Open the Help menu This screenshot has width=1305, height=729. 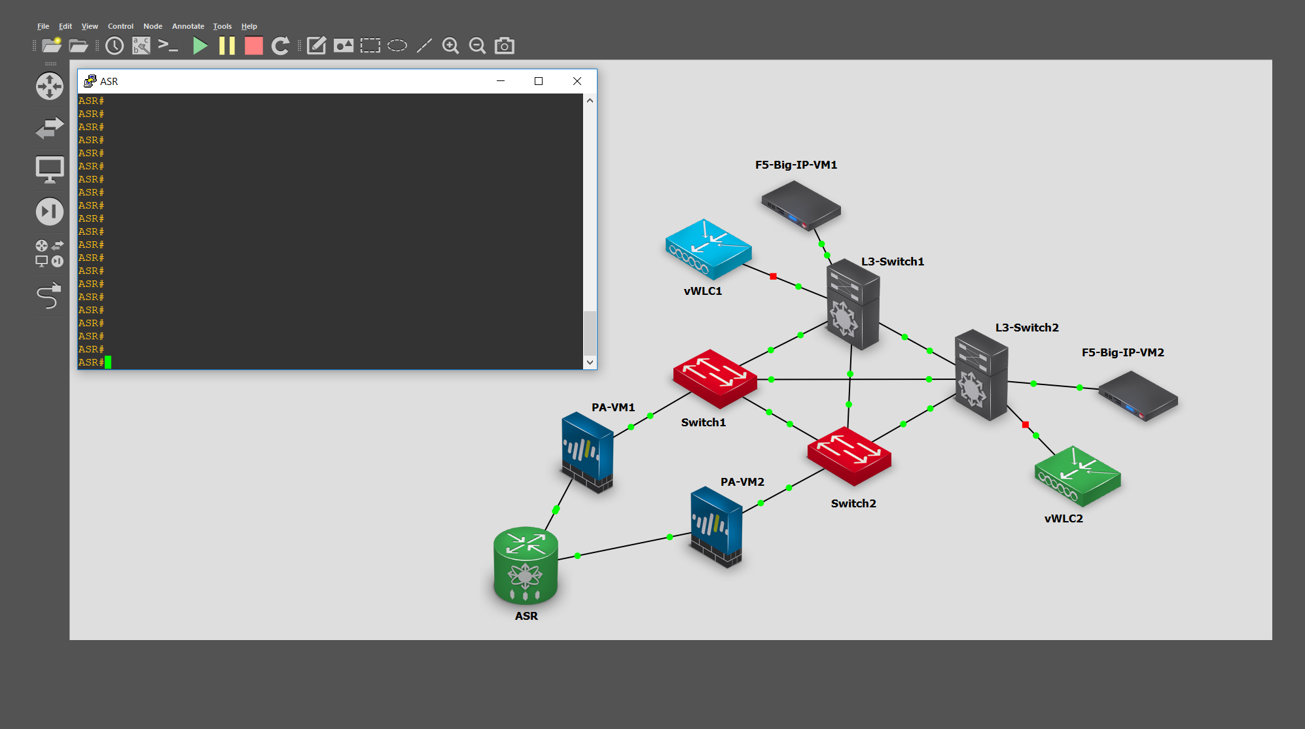click(249, 26)
